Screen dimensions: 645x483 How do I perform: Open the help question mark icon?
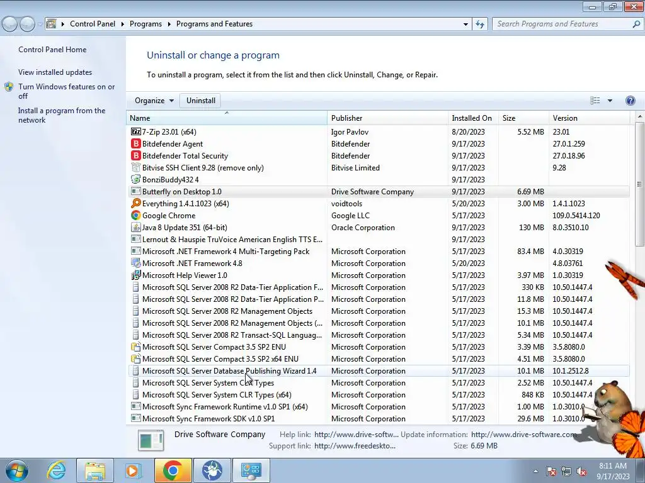click(x=630, y=101)
